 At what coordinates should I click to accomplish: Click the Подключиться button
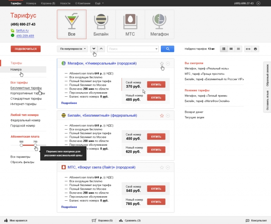tap(25, 49)
